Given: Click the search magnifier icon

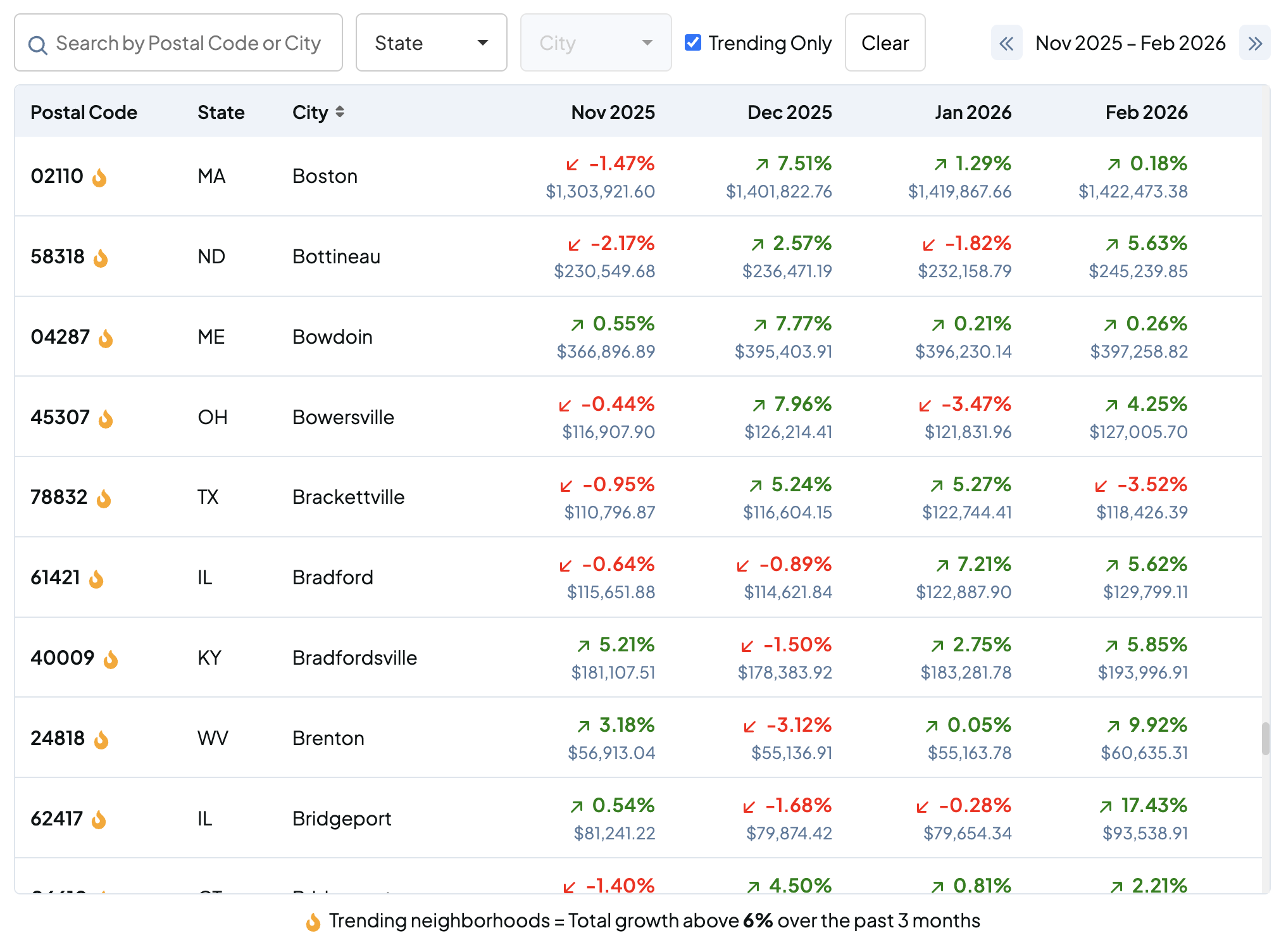Looking at the screenshot, I should click(x=38, y=44).
